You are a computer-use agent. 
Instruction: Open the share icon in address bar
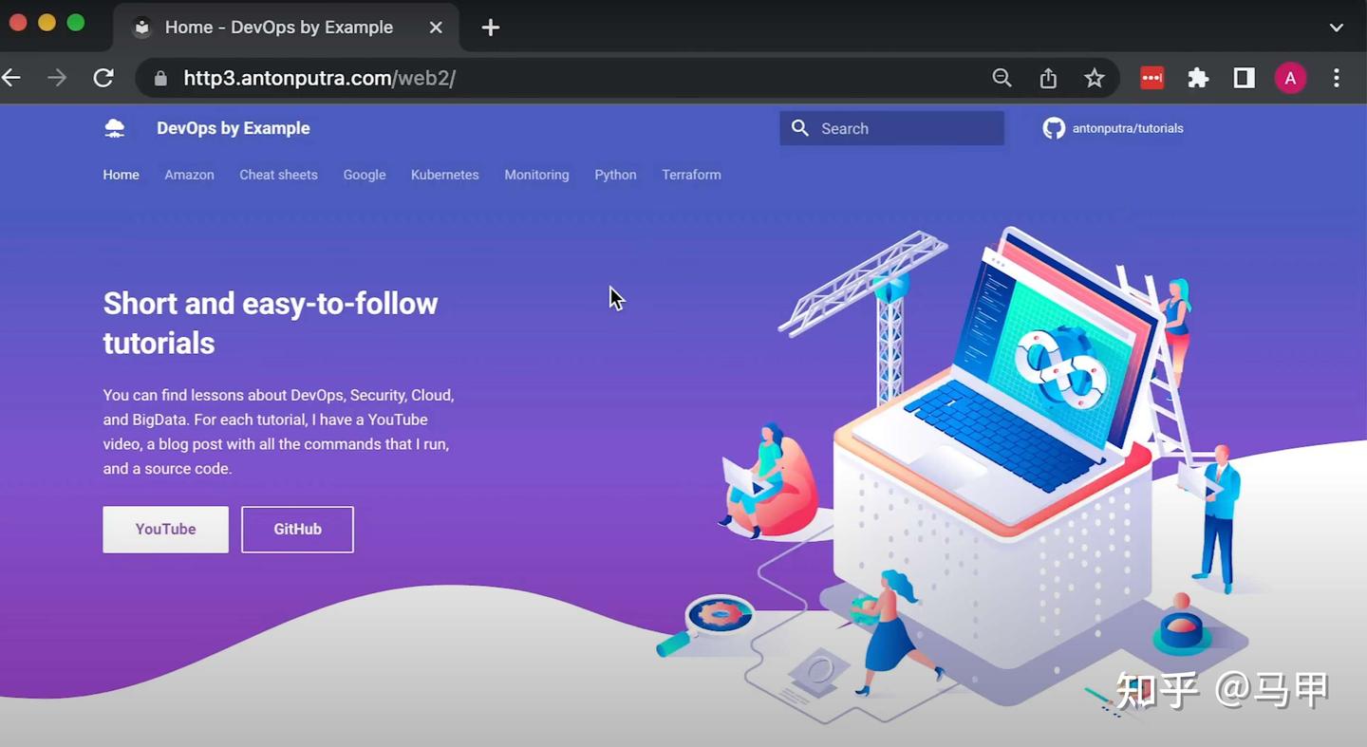click(x=1048, y=78)
